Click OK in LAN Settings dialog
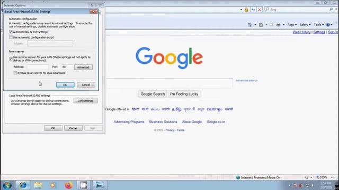Viewport: 339px width, 190px height. (x=65, y=85)
